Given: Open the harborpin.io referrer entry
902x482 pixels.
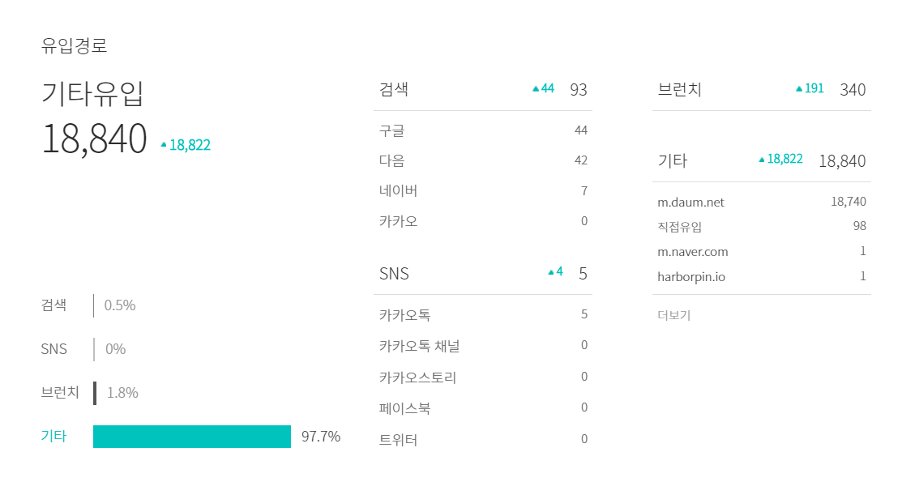Looking at the screenshot, I should click(x=690, y=277).
